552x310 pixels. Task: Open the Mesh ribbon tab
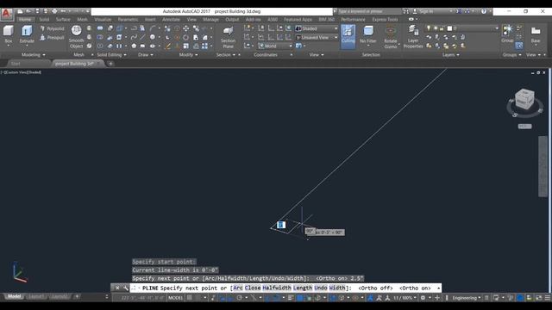click(83, 19)
